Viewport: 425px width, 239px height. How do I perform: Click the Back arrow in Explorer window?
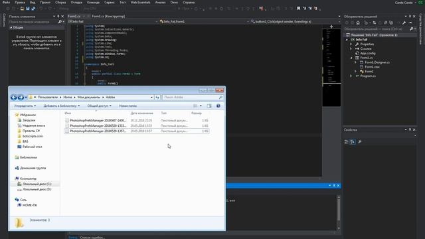[13, 98]
